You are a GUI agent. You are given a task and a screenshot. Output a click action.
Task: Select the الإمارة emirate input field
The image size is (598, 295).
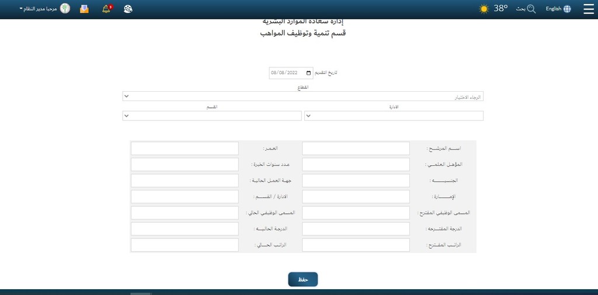(x=356, y=196)
